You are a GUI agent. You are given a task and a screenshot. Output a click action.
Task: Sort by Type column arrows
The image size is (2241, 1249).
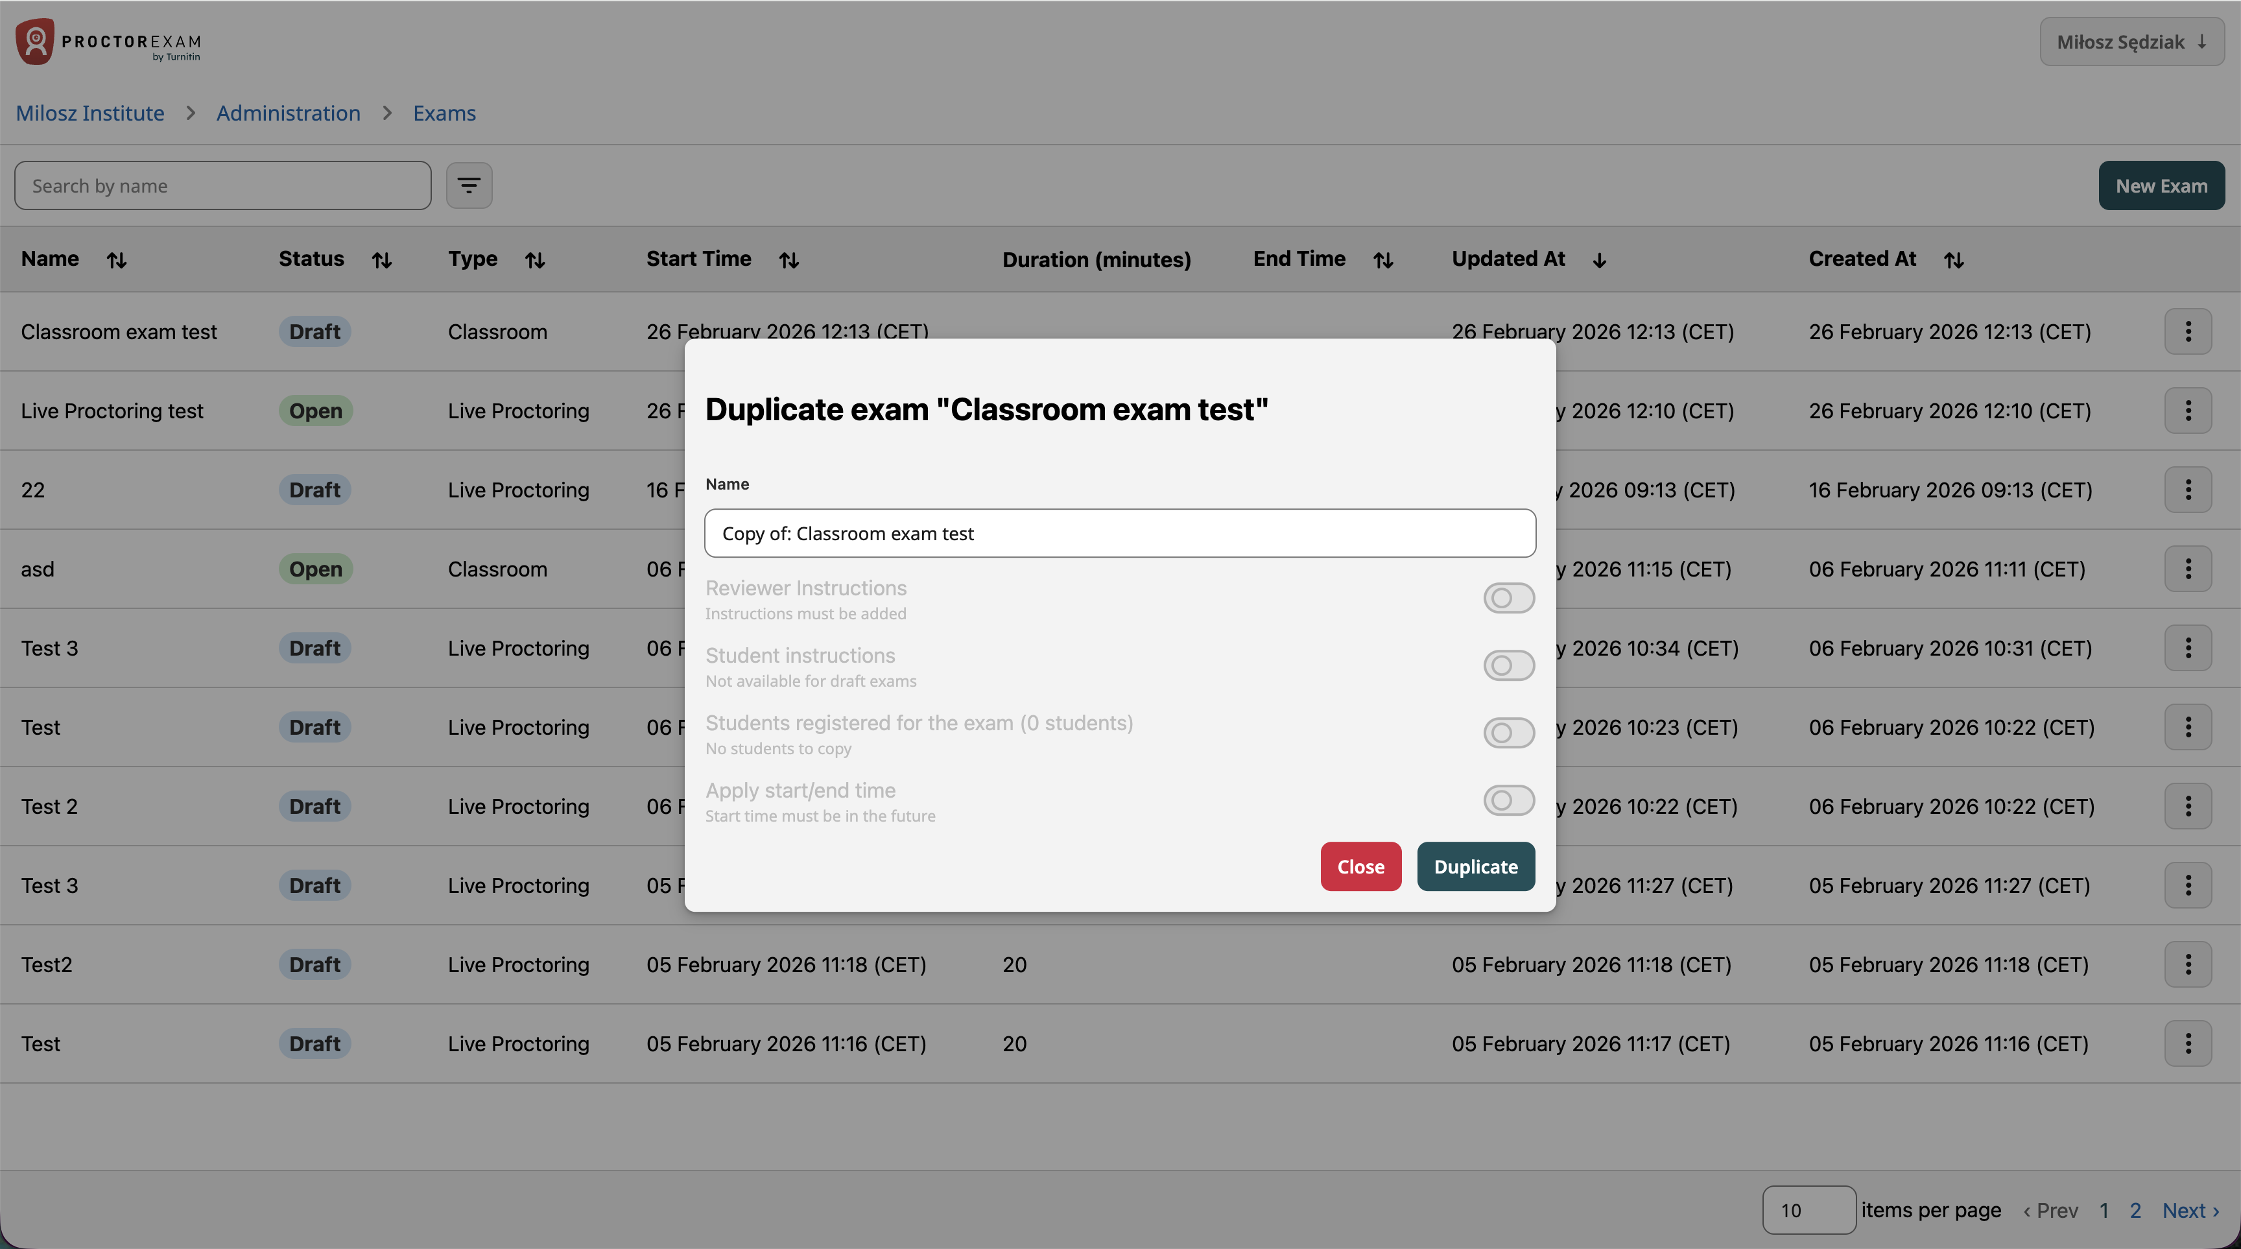click(x=535, y=260)
